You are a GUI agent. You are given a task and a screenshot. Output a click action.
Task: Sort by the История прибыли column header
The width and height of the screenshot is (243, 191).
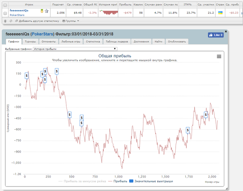point(108,5)
